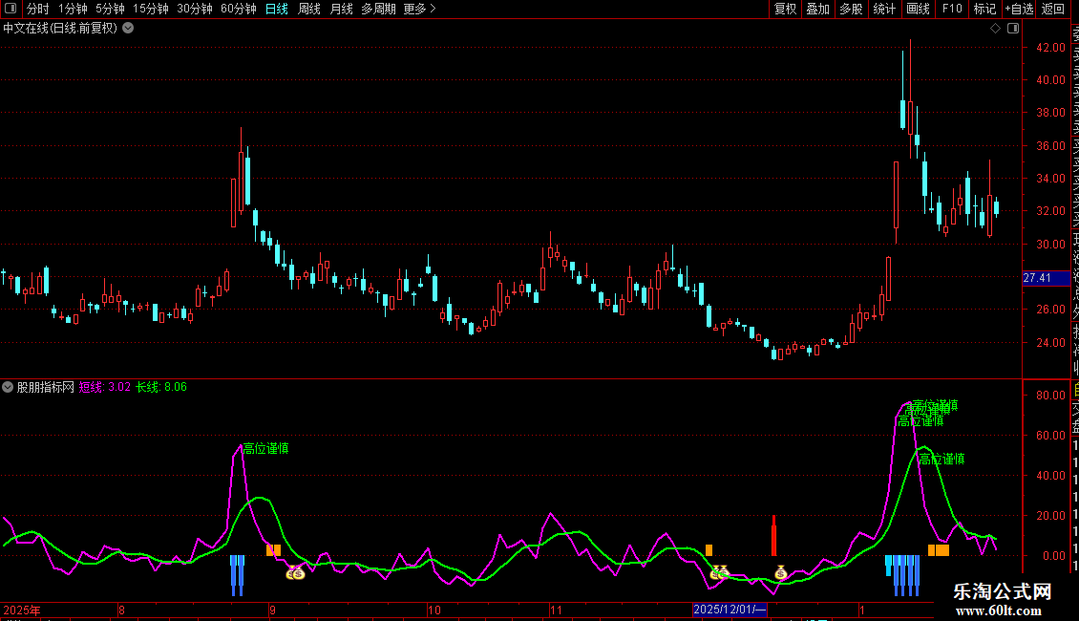
Task: Click the blue bars below August spike
Action: [x=238, y=575]
